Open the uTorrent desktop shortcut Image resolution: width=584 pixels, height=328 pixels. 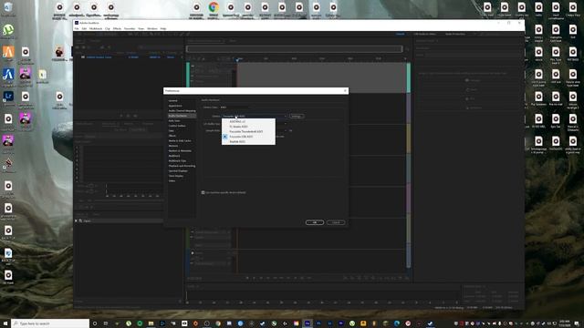8,30
